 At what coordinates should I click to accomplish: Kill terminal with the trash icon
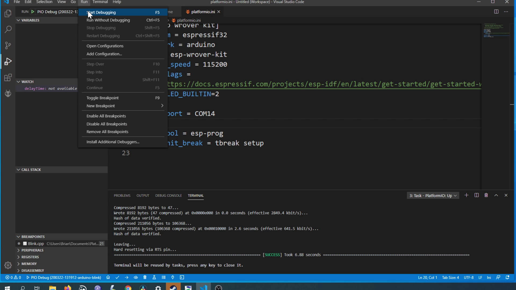(486, 195)
